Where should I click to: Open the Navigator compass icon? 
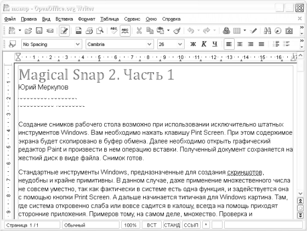278,31
